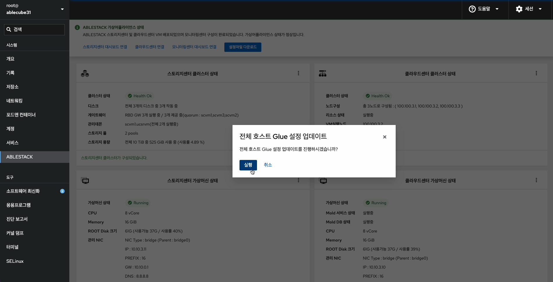The height and width of the screenshot is (282, 553).
Task: Click the info badge next to 소프트웨어 최신화
Action: [62, 191]
